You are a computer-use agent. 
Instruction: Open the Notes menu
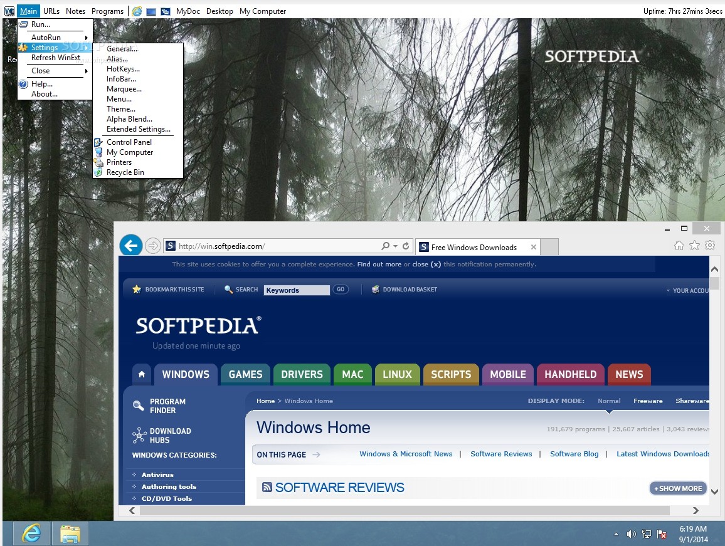(75, 11)
